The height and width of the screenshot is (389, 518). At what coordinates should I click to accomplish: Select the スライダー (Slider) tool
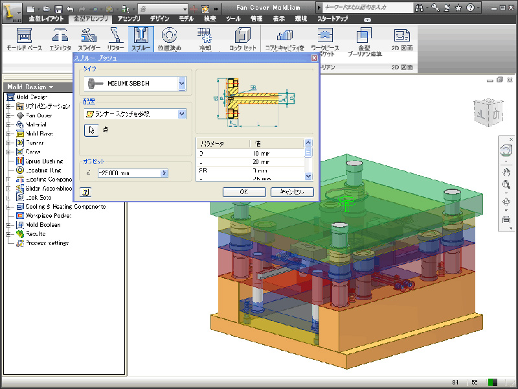coord(89,38)
